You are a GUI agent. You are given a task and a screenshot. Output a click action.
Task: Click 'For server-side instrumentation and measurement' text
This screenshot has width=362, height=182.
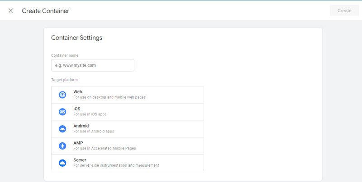click(x=116, y=165)
